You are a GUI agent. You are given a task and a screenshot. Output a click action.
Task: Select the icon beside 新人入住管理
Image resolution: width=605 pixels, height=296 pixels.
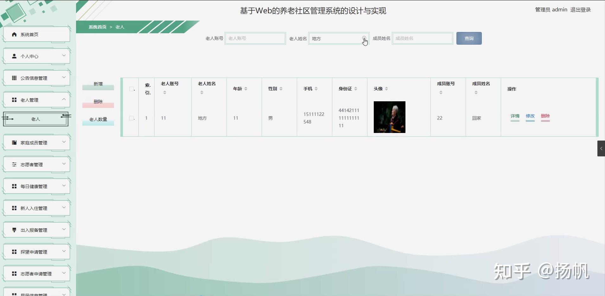point(14,208)
